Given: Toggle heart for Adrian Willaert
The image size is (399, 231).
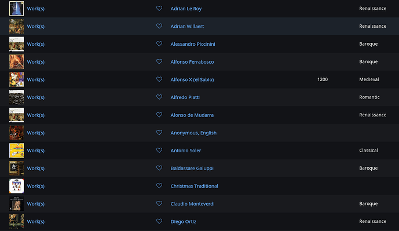Looking at the screenshot, I should (x=159, y=26).
